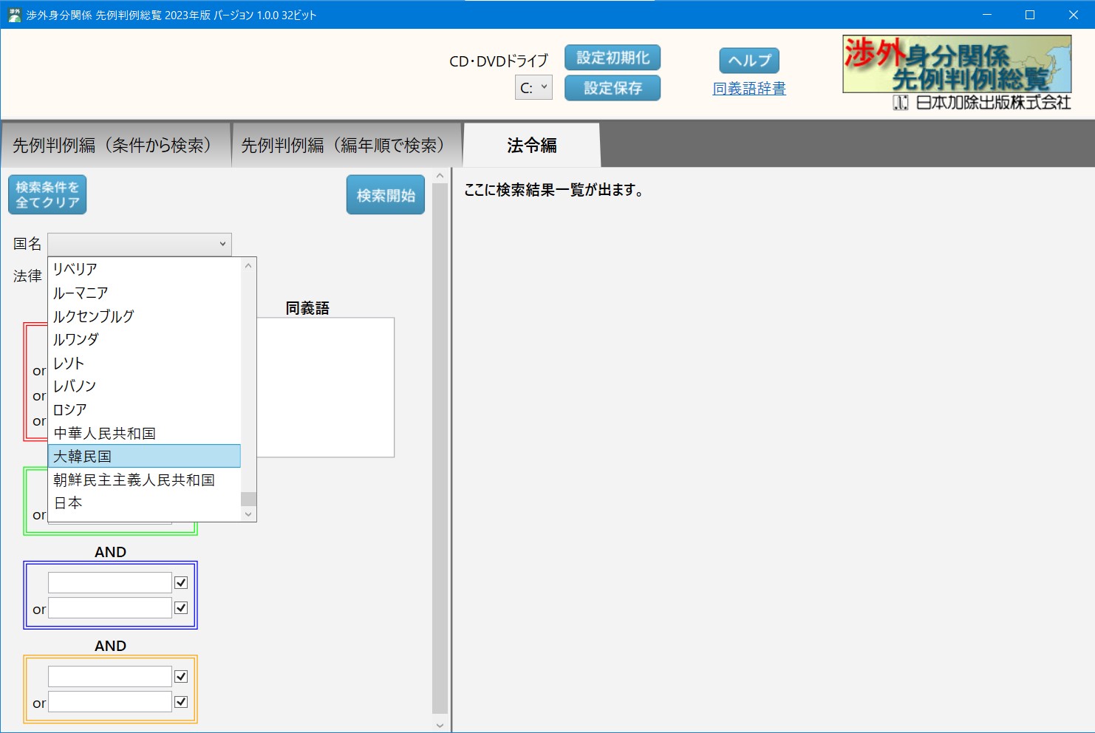Click the app icon in the title bar

click(14, 15)
